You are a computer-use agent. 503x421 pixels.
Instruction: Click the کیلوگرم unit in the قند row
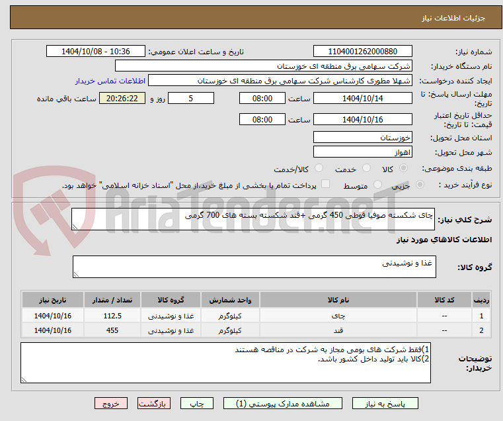[x=230, y=330]
